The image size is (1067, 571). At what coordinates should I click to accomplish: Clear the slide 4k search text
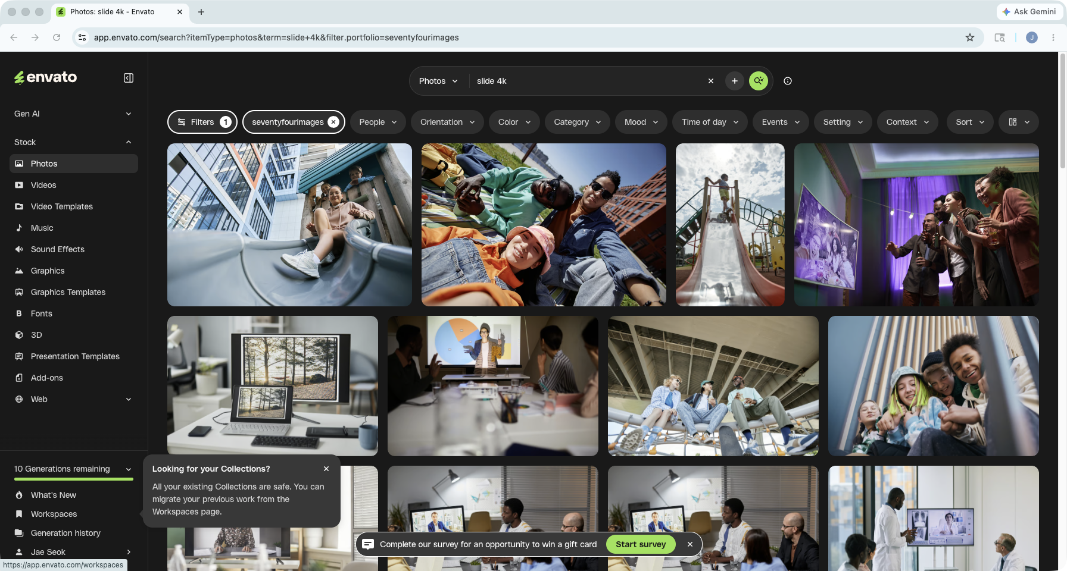point(710,81)
